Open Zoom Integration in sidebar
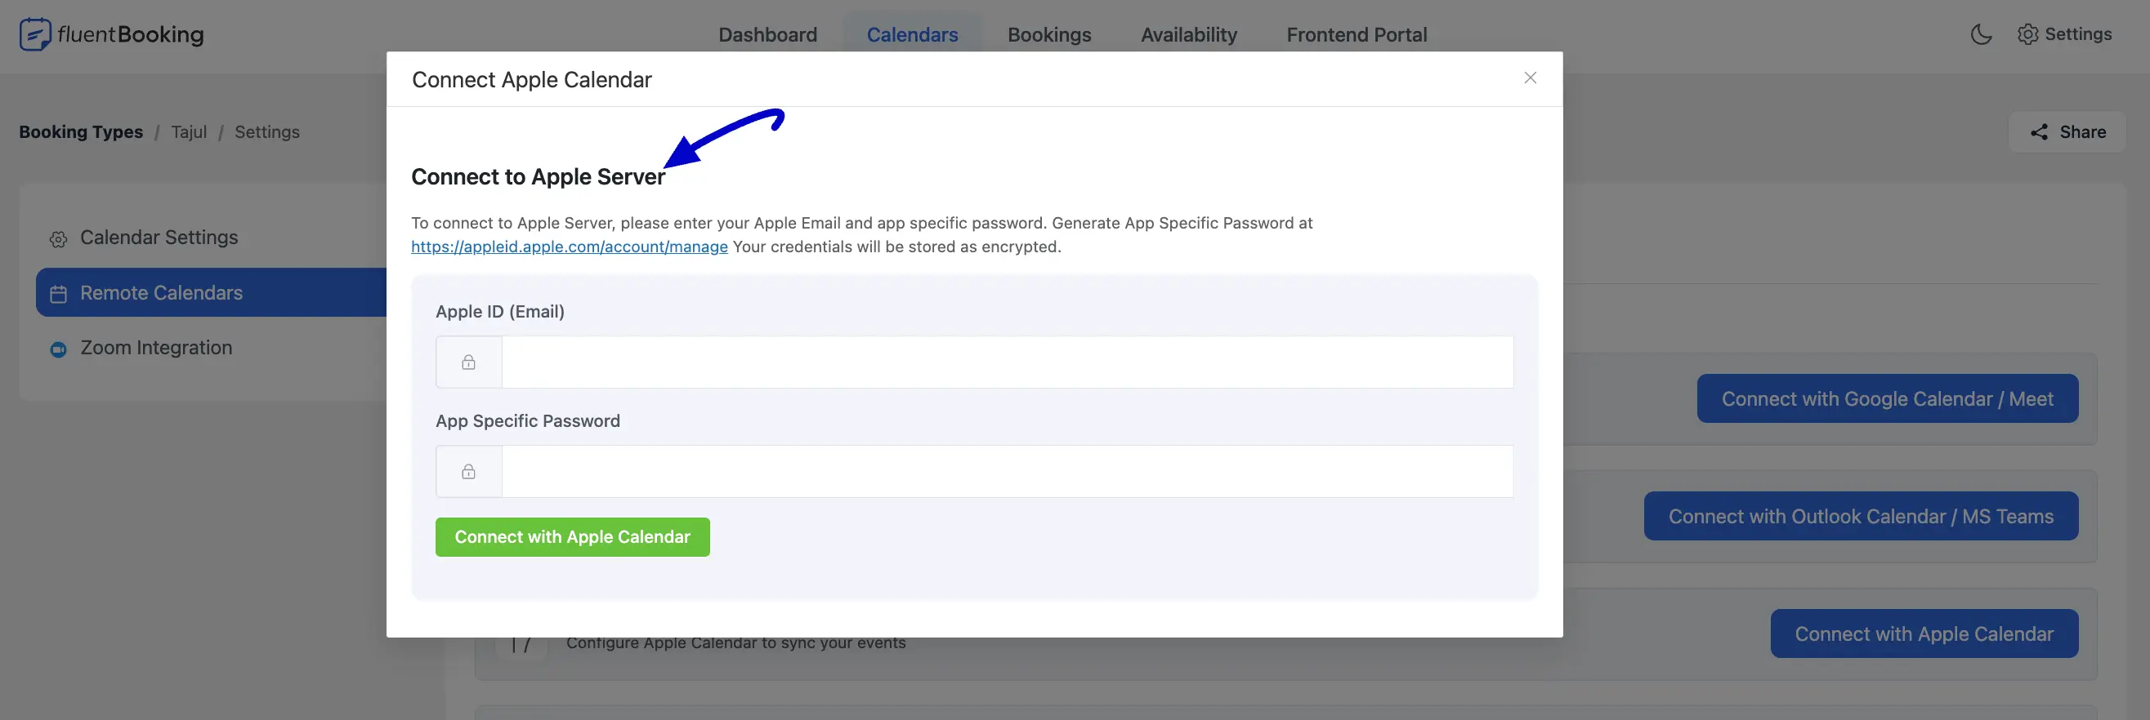Viewport: 2150px width, 720px height. [211, 348]
